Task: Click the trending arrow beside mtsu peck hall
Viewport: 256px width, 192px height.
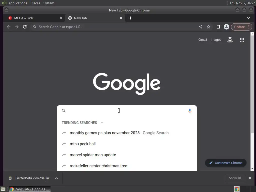Action: [64, 144]
